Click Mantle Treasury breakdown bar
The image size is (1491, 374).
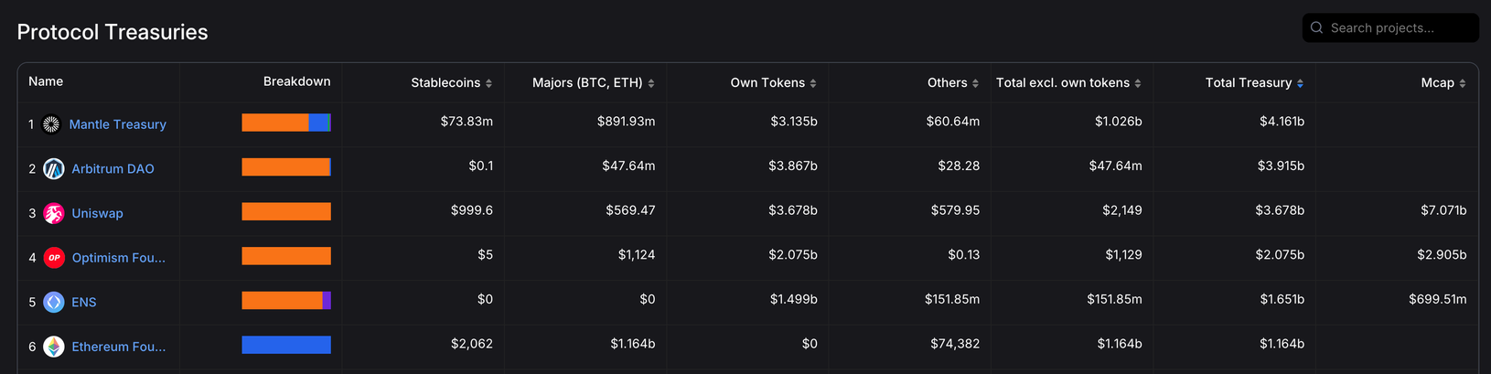click(x=286, y=123)
